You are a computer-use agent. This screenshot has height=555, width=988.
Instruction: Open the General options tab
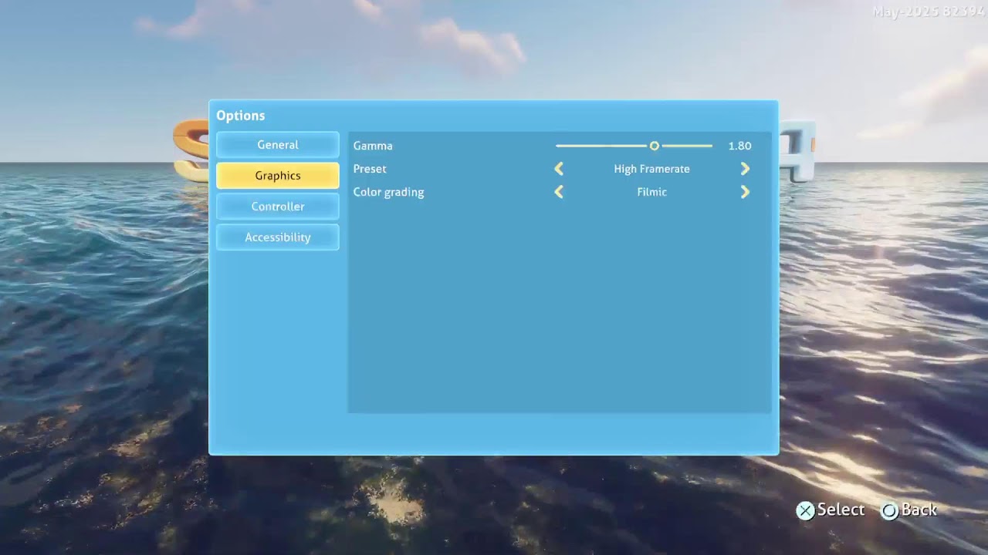[x=278, y=145]
